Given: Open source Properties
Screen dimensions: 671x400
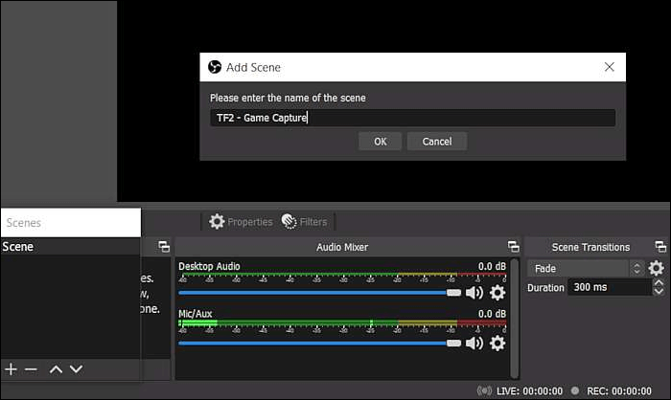Looking at the screenshot, I should click(241, 222).
